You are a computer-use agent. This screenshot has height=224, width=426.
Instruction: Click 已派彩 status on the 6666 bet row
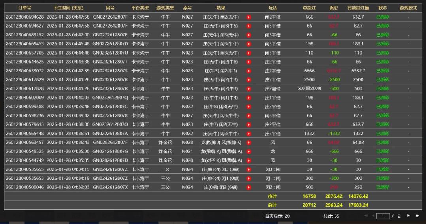[x=383, y=71]
